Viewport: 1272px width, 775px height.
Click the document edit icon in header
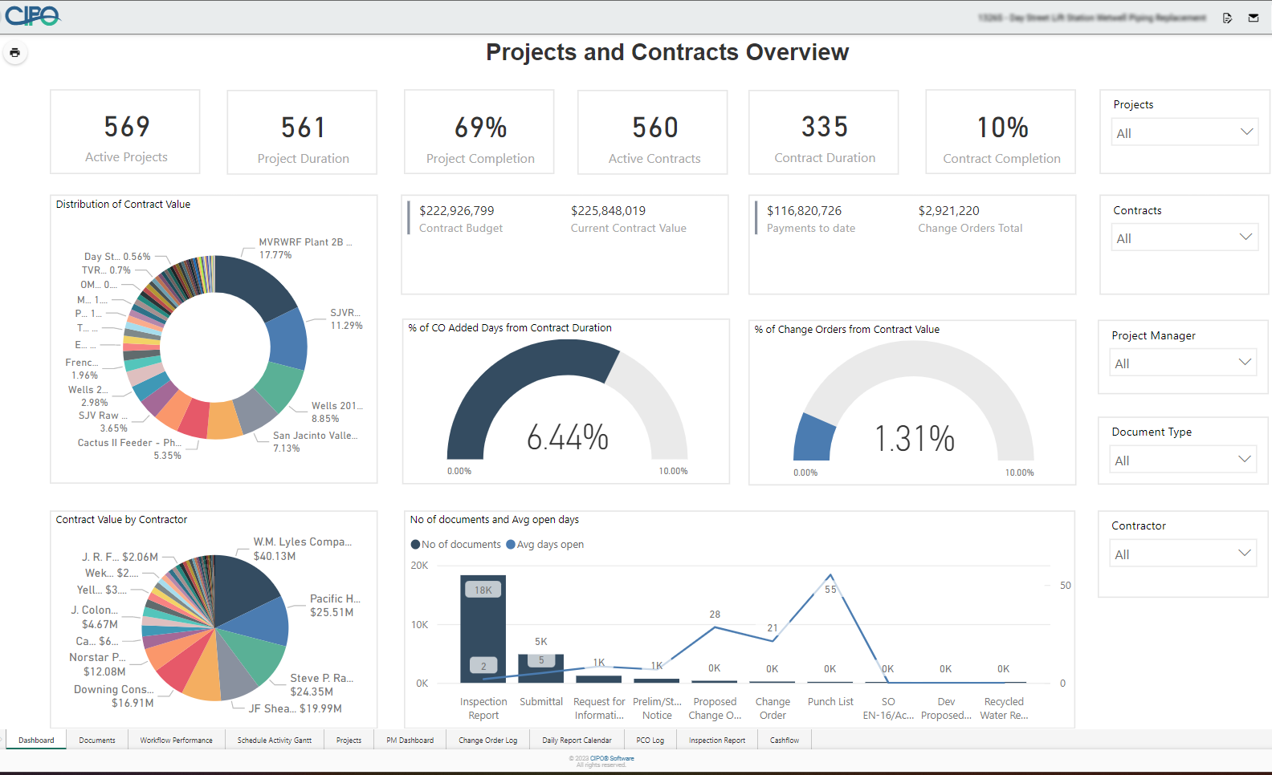click(x=1227, y=18)
